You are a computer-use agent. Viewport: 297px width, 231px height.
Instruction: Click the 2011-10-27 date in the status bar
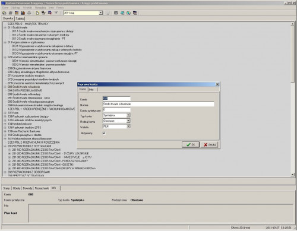click(x=273, y=227)
